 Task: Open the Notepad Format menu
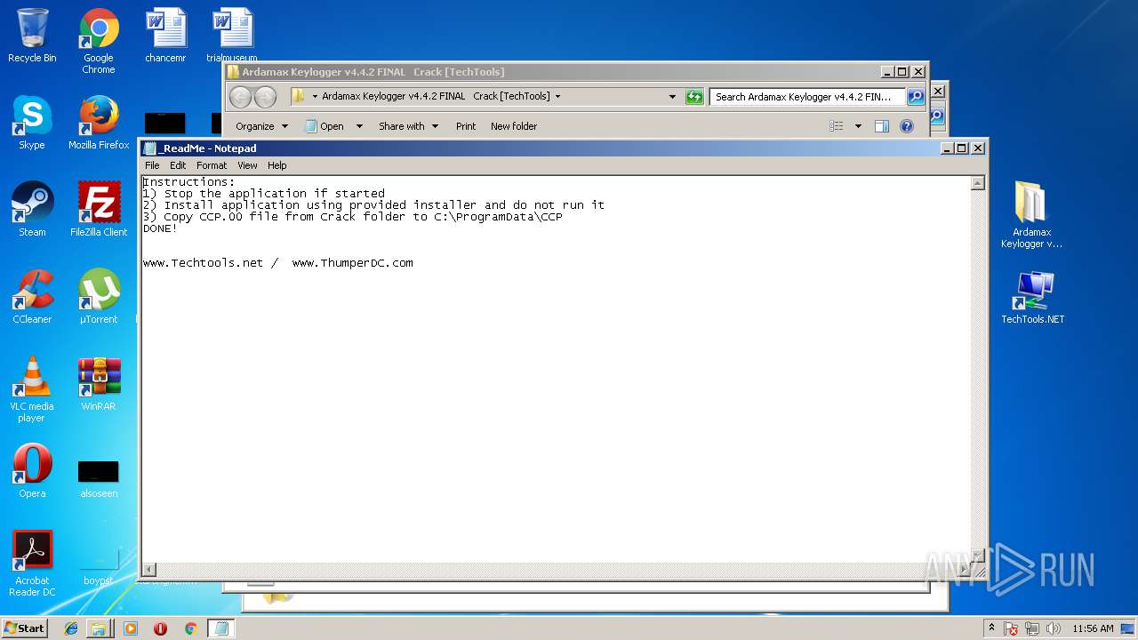[212, 165]
